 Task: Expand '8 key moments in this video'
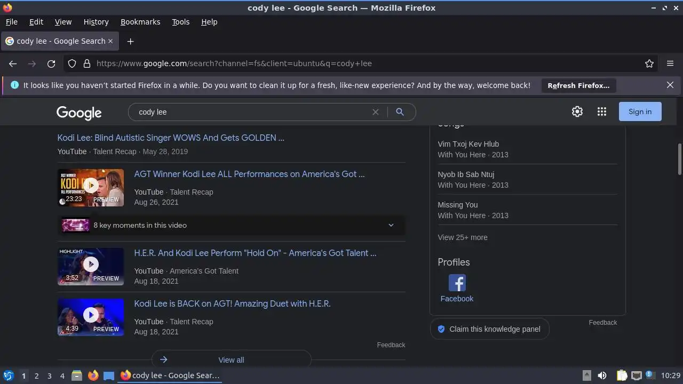tap(231, 225)
